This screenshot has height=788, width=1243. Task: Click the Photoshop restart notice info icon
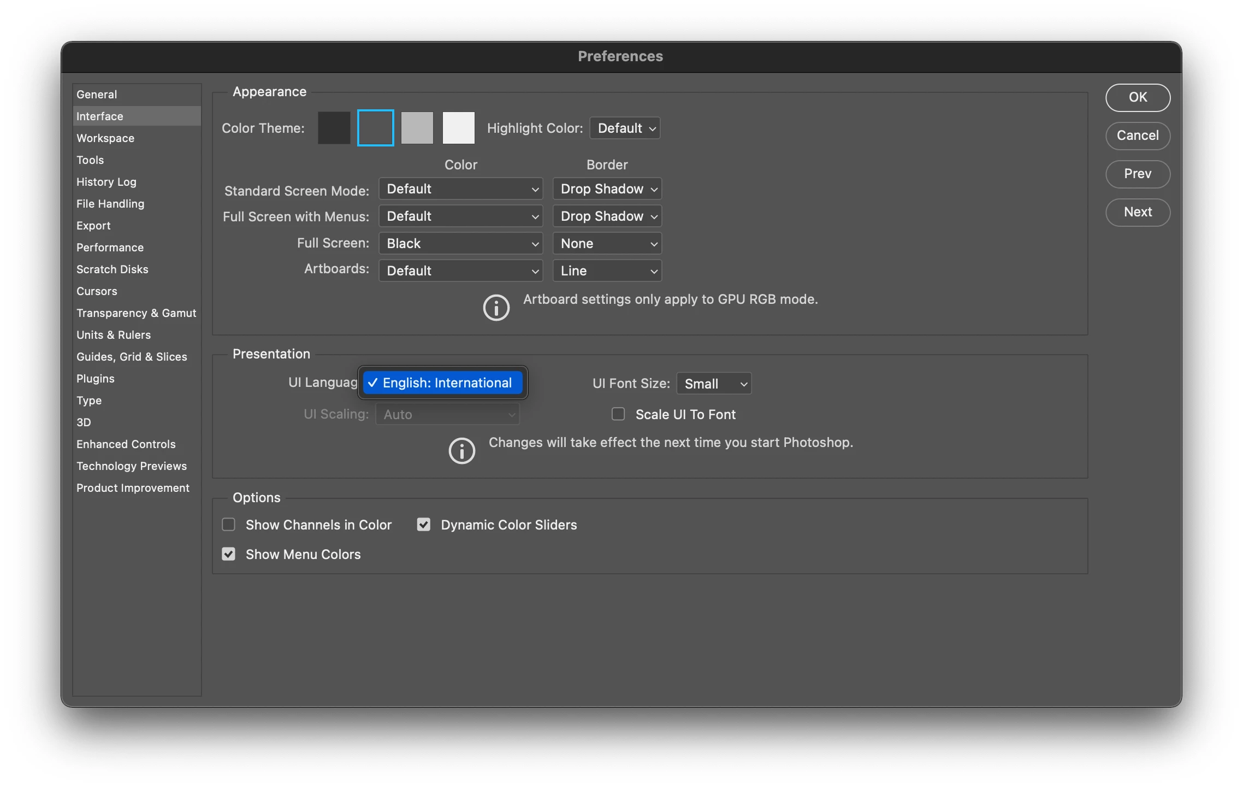coord(461,451)
